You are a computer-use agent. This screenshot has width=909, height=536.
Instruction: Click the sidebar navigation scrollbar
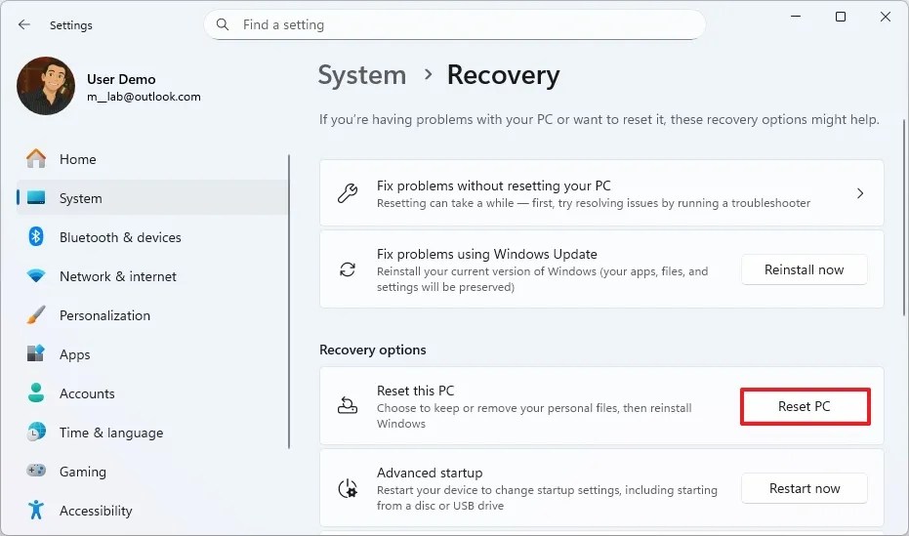coord(289,302)
